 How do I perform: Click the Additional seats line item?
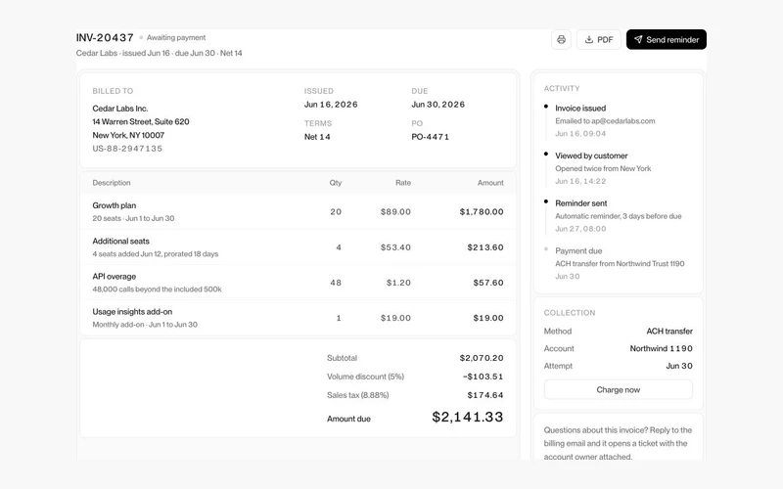click(x=299, y=247)
